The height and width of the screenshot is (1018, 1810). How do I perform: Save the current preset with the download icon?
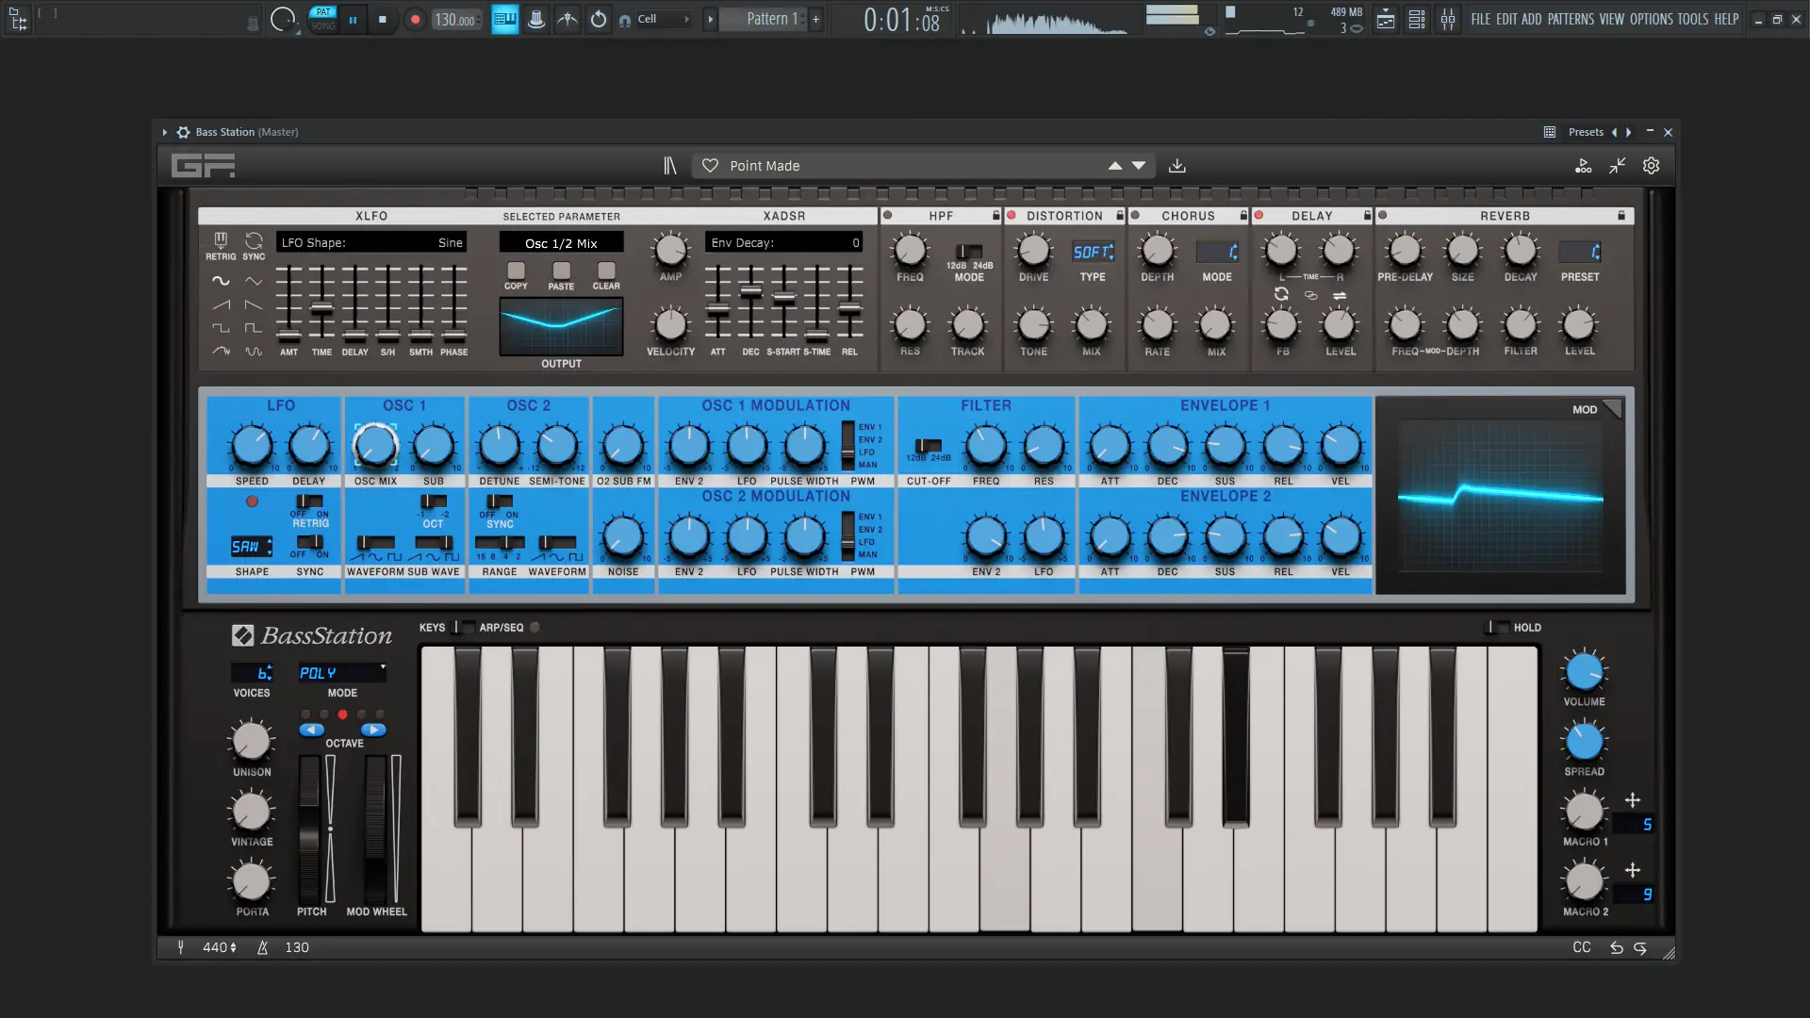[1177, 165]
